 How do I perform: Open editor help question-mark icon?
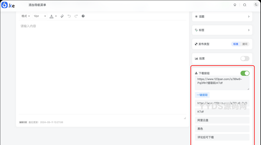click(x=83, y=16)
